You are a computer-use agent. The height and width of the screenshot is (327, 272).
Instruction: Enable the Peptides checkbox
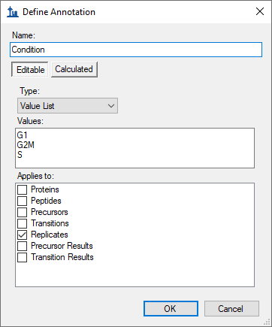(22, 201)
